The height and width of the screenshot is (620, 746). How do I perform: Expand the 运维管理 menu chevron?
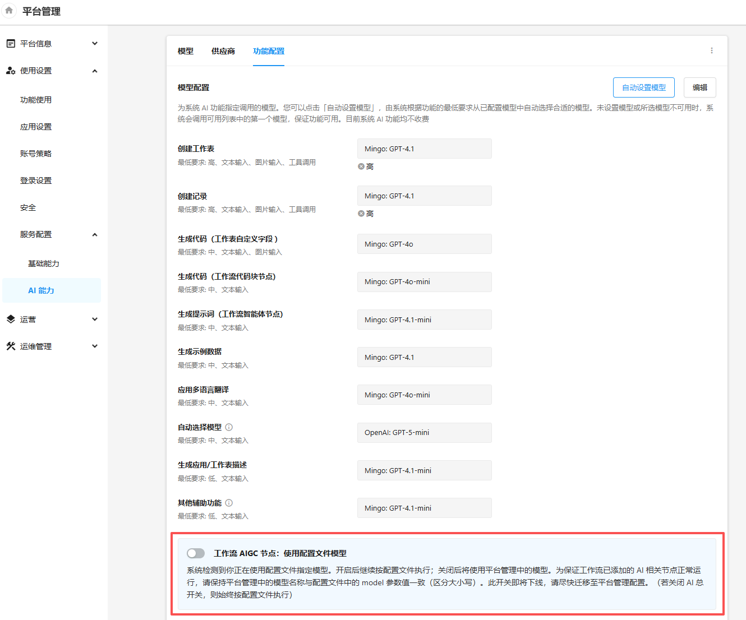coord(95,346)
